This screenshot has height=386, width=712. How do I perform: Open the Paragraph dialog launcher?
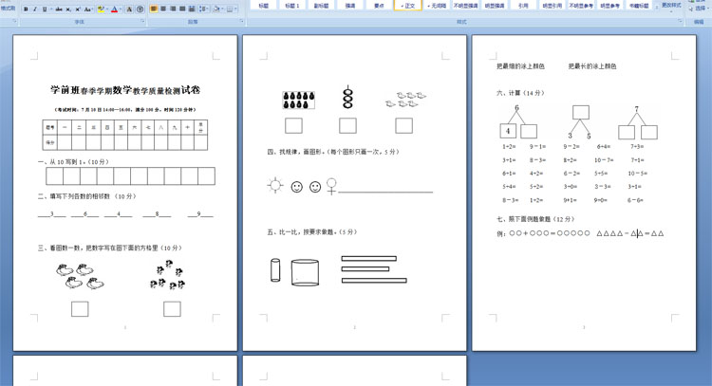(241, 21)
